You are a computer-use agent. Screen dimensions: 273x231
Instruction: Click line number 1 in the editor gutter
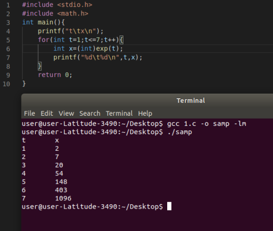[x=8, y=5]
